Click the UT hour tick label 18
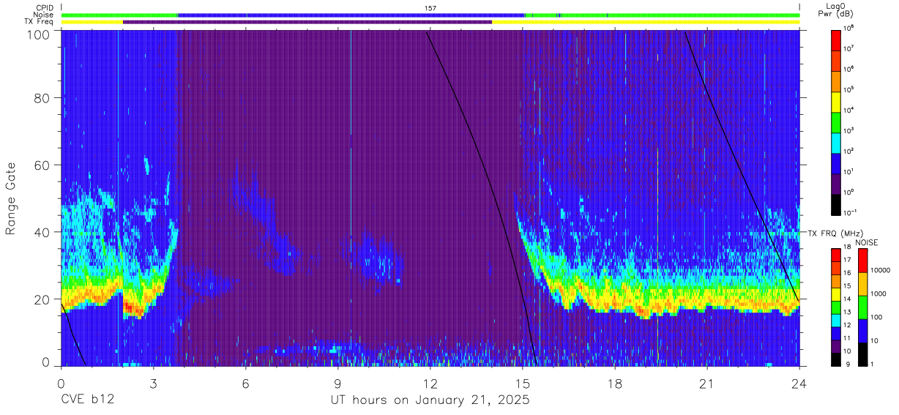Screen dimensions: 899x415 (x=615, y=383)
